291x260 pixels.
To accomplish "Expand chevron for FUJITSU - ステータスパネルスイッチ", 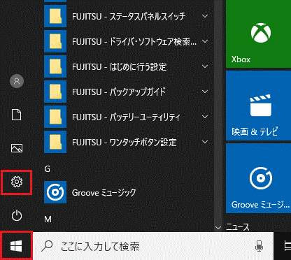I will click(x=205, y=16).
